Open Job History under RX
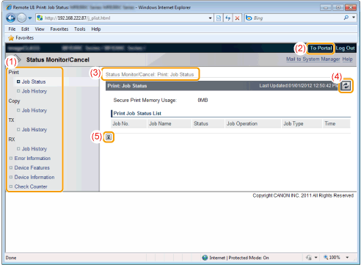The image size is (361, 265). click(34, 149)
